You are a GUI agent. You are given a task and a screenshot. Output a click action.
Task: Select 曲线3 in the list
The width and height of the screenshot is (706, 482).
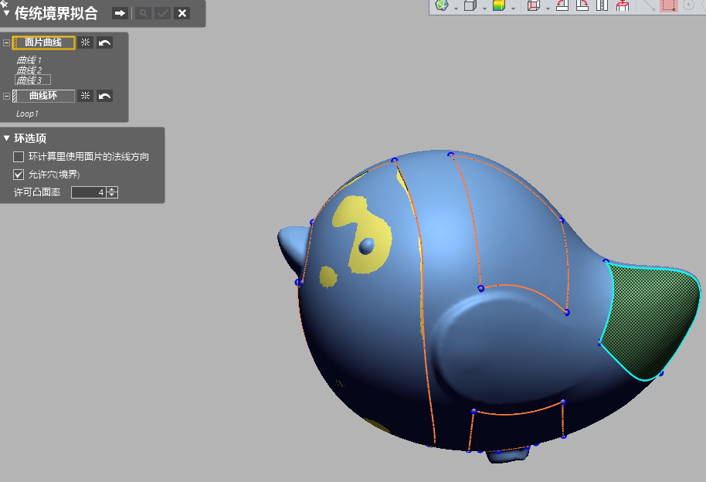point(32,80)
